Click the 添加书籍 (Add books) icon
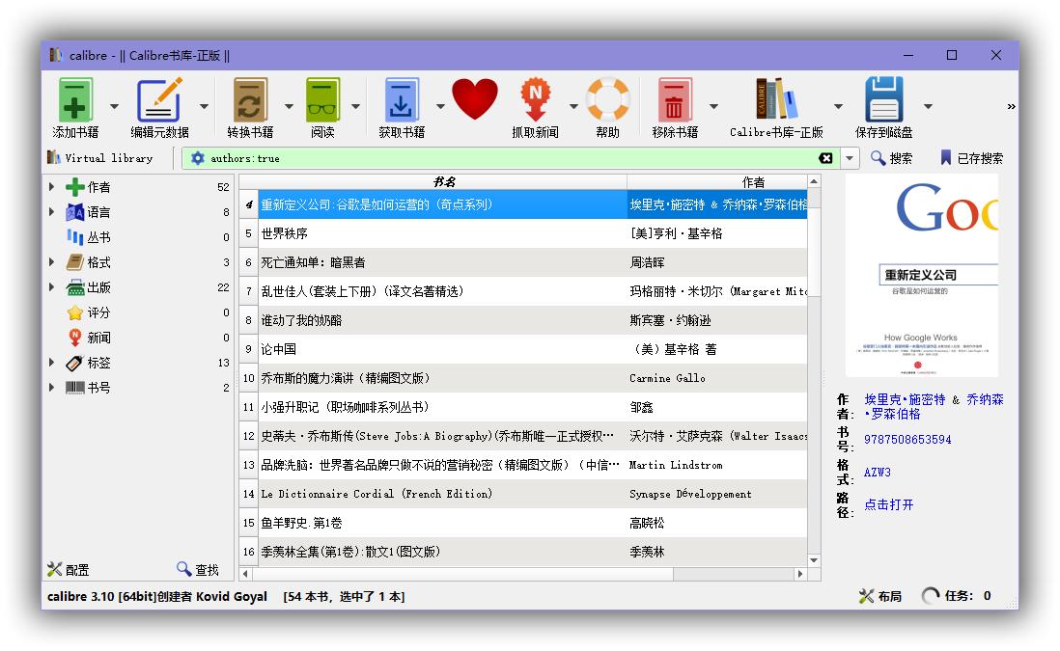The image size is (1060, 651). 75,100
